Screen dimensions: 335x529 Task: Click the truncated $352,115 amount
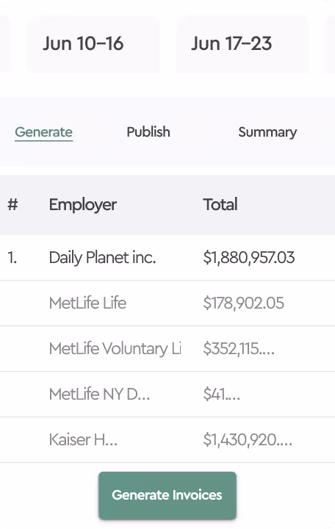click(239, 348)
